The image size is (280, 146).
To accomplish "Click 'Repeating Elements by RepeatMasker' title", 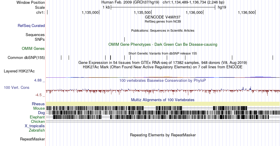I will pyautogui.click(x=163, y=135).
